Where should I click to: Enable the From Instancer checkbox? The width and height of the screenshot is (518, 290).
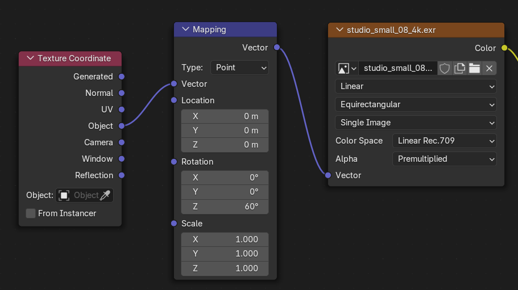point(31,213)
